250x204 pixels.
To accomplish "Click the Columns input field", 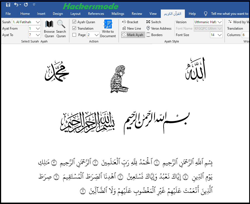I will click(x=246, y=35).
